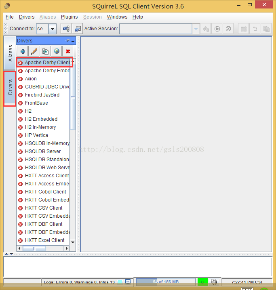This screenshot has height=290, width=276.
Task: Select HP Vertica driver
Action: 44,135
